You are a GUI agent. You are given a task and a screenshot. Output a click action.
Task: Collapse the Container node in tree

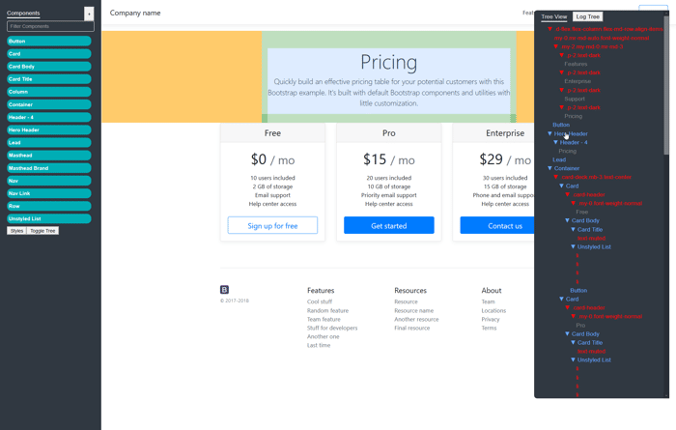pos(549,168)
